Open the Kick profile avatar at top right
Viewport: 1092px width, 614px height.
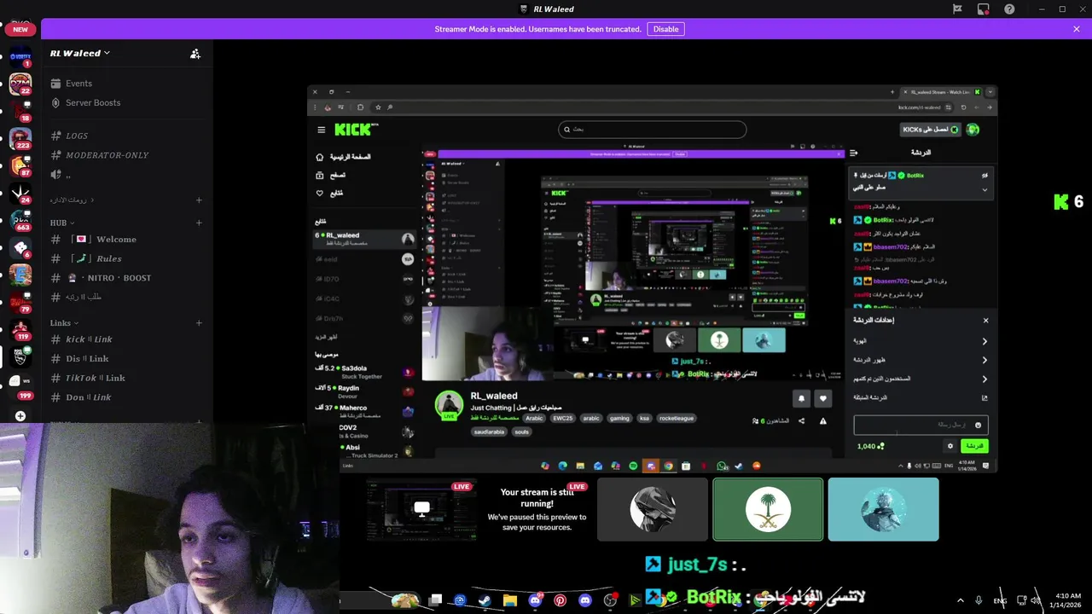click(973, 130)
